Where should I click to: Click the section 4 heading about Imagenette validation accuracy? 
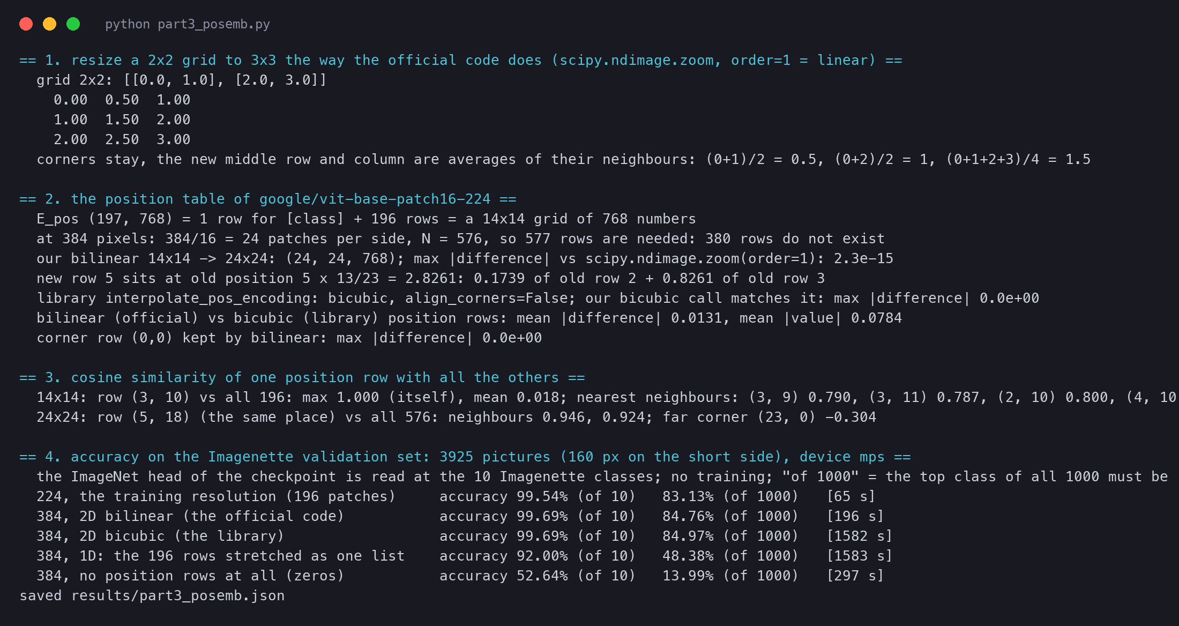point(465,457)
